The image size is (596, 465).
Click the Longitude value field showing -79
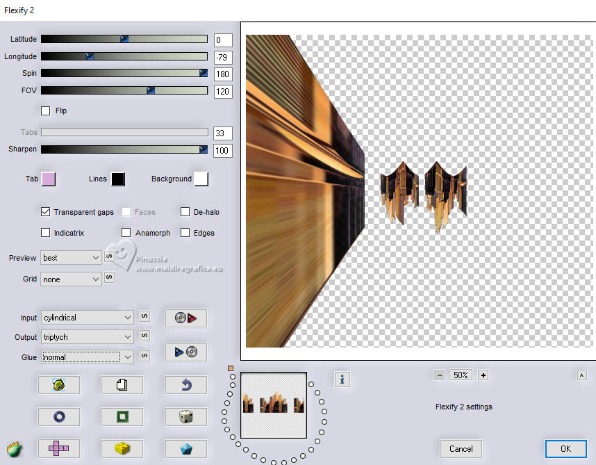[x=223, y=58]
